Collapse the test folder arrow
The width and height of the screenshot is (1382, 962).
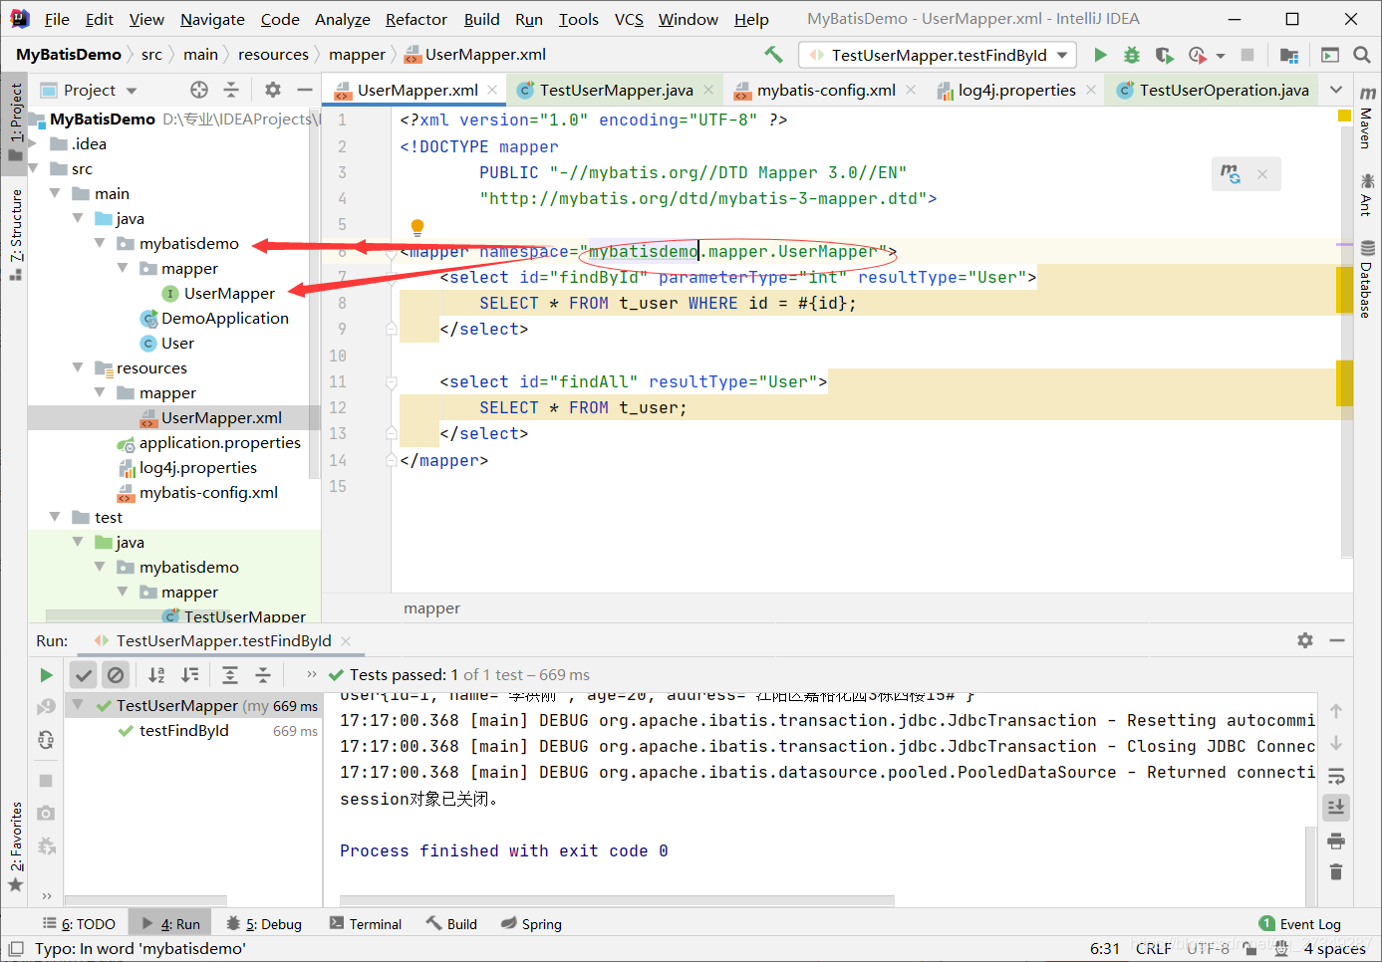[x=55, y=517]
